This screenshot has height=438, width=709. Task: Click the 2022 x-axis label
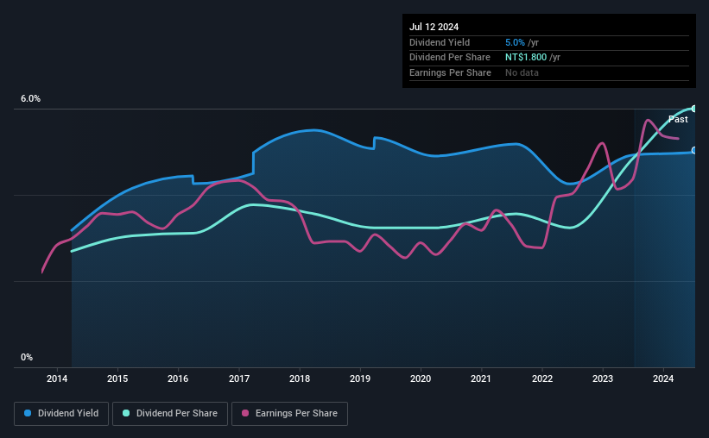[542, 379]
